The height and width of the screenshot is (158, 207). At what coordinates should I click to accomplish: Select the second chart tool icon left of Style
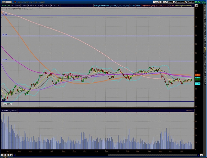158,2
